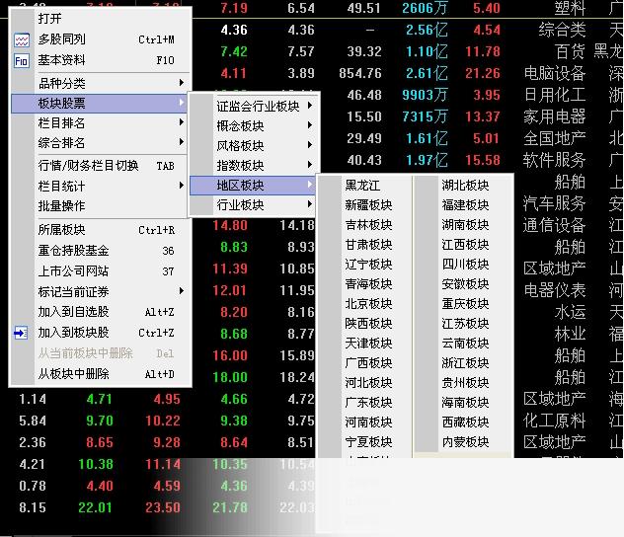This screenshot has width=624, height=537.
Task: Select 贵州板块 region
Action: 463,383
